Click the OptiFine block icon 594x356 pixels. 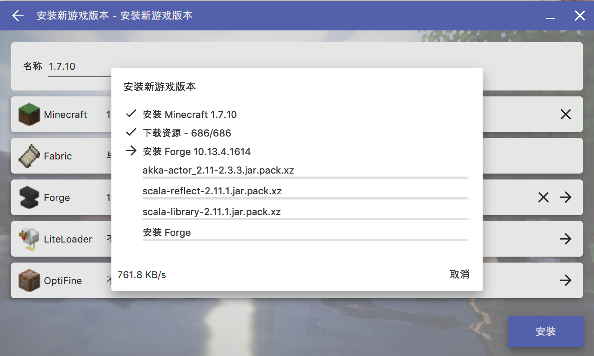point(29,280)
